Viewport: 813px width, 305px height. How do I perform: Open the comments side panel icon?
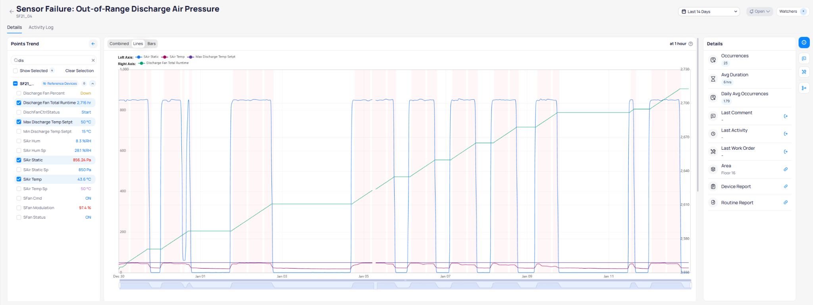point(804,59)
